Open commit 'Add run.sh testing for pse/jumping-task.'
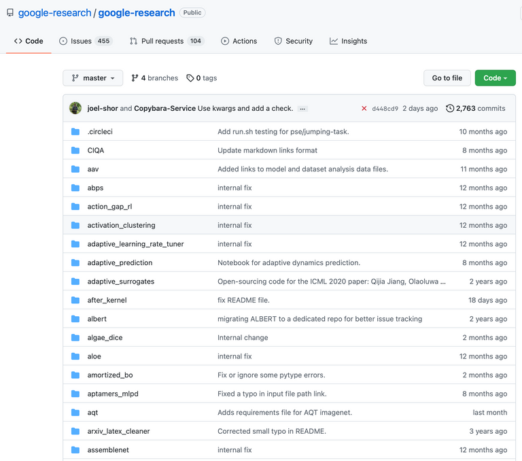 click(x=283, y=132)
